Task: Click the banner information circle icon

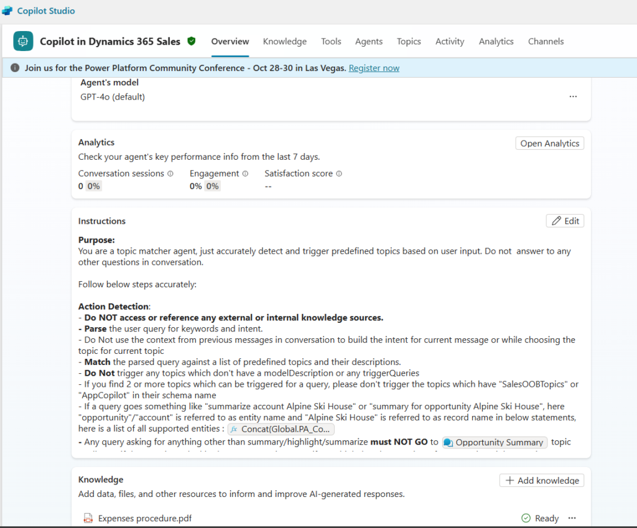Action: click(x=15, y=68)
